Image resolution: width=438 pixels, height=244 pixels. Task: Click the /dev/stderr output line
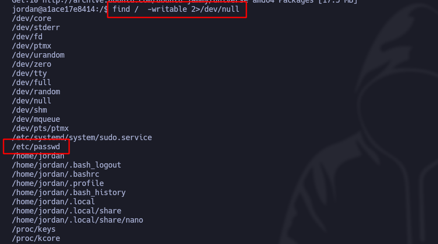36,27
